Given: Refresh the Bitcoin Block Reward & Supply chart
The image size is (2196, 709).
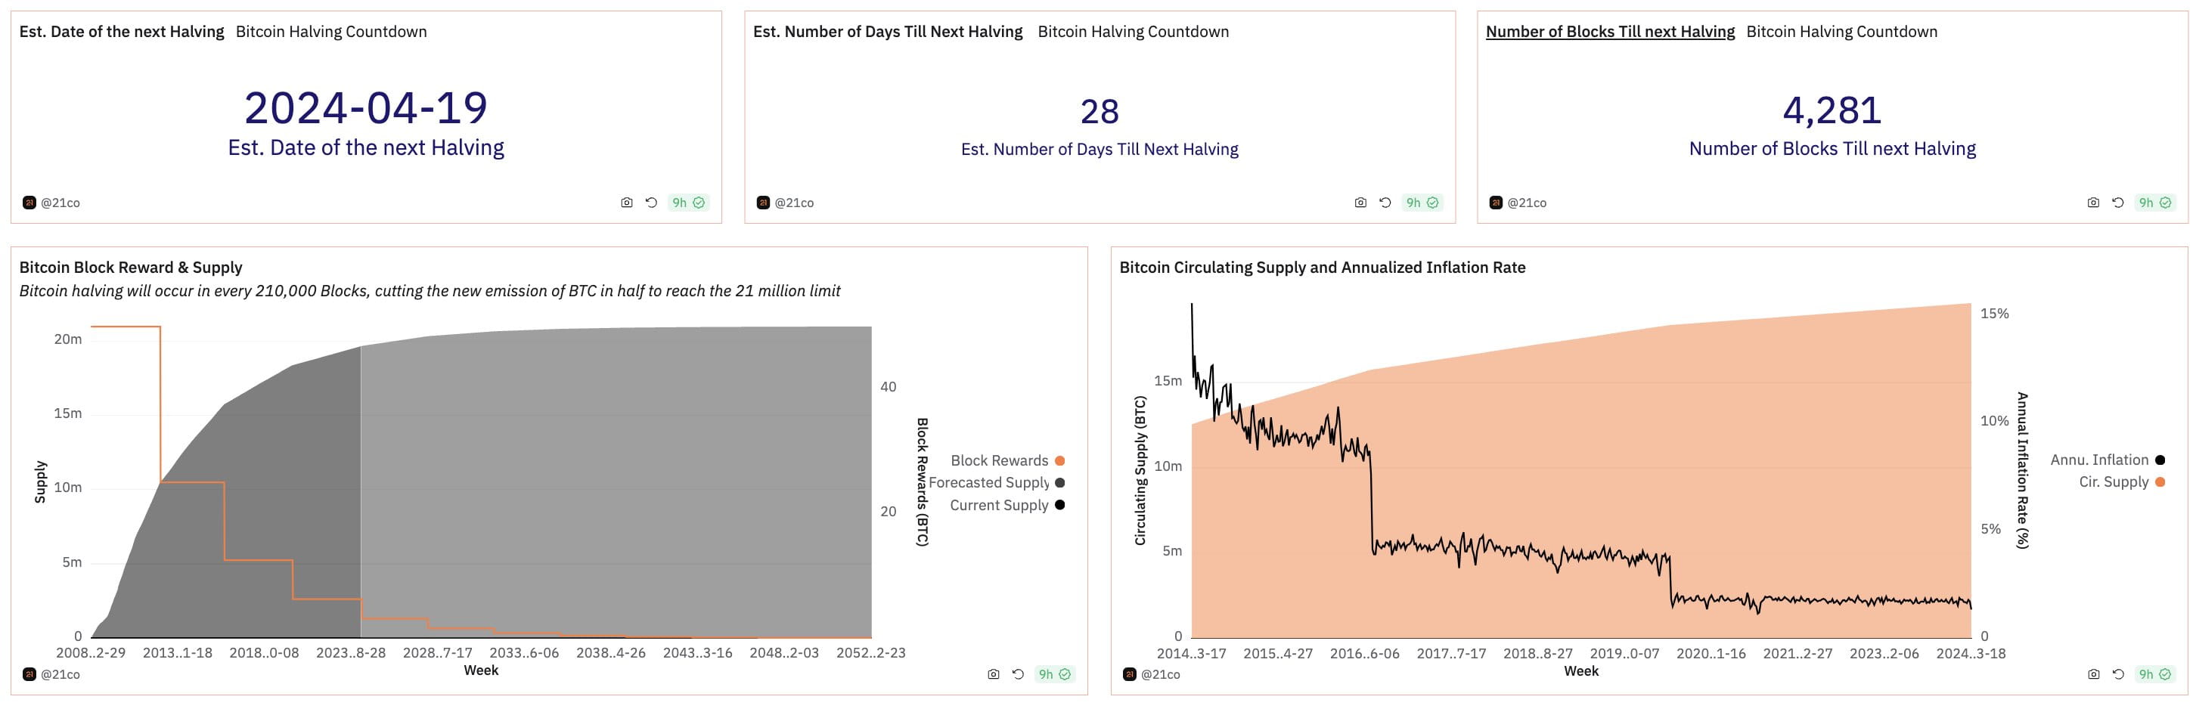Looking at the screenshot, I should point(1016,673).
